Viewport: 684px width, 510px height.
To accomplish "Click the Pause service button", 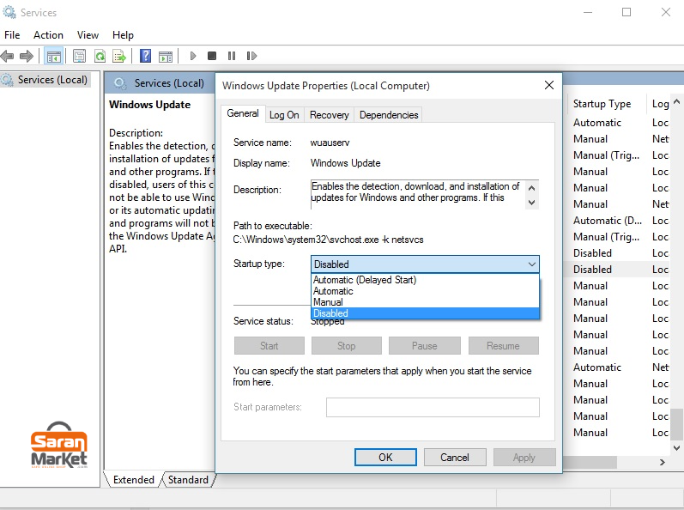I will pos(425,345).
